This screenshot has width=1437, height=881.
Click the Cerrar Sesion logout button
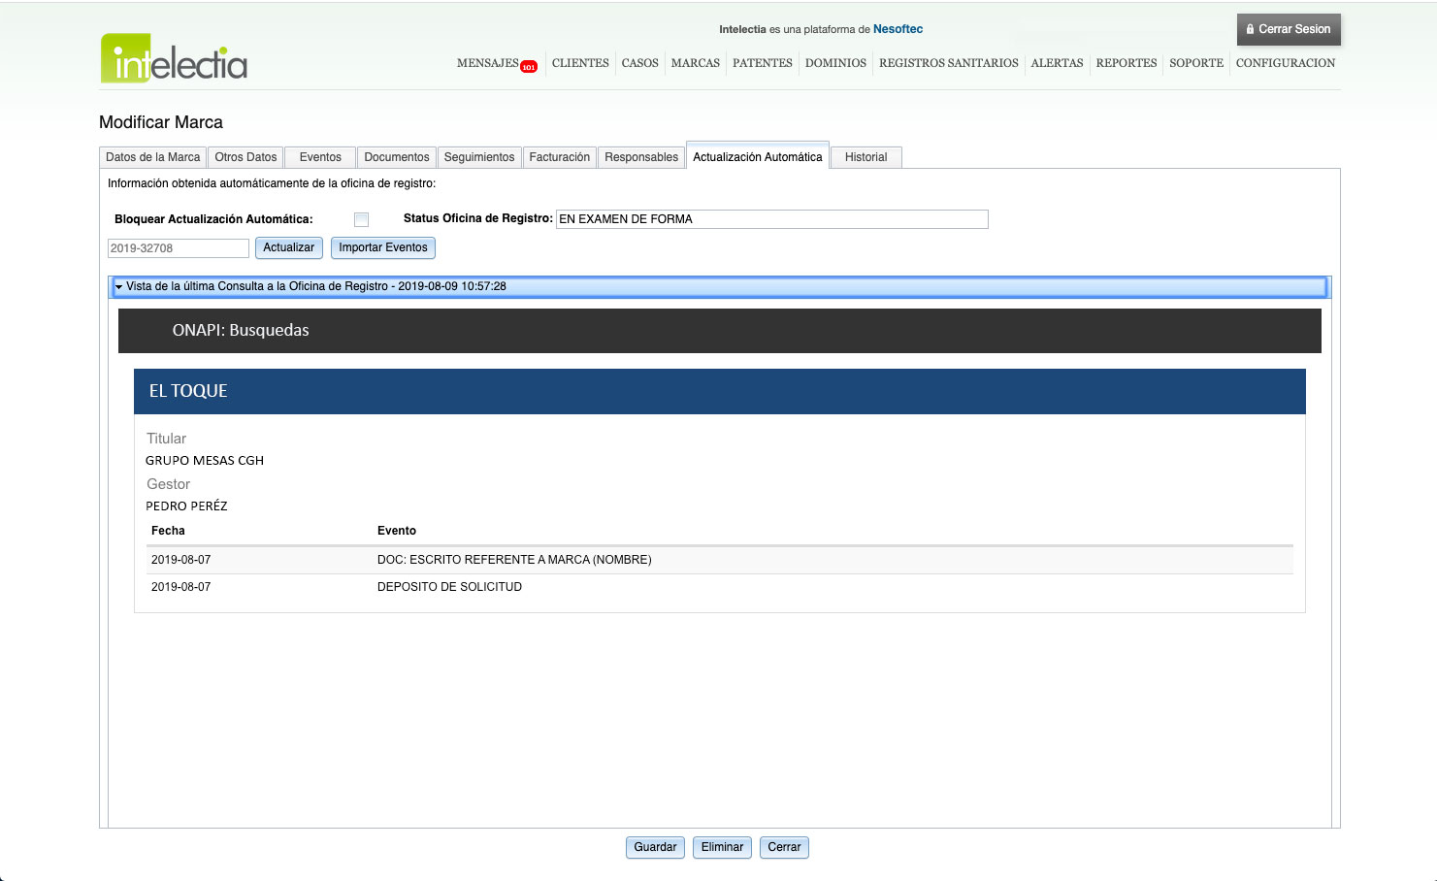click(1288, 29)
